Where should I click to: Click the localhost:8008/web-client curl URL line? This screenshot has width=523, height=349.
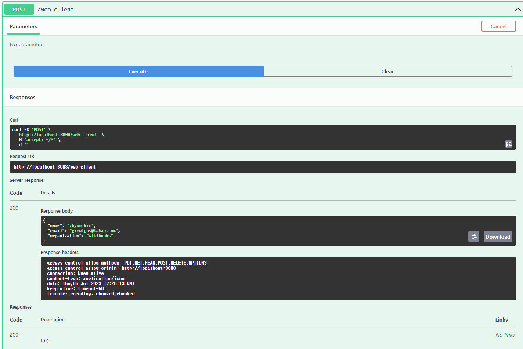coord(60,135)
